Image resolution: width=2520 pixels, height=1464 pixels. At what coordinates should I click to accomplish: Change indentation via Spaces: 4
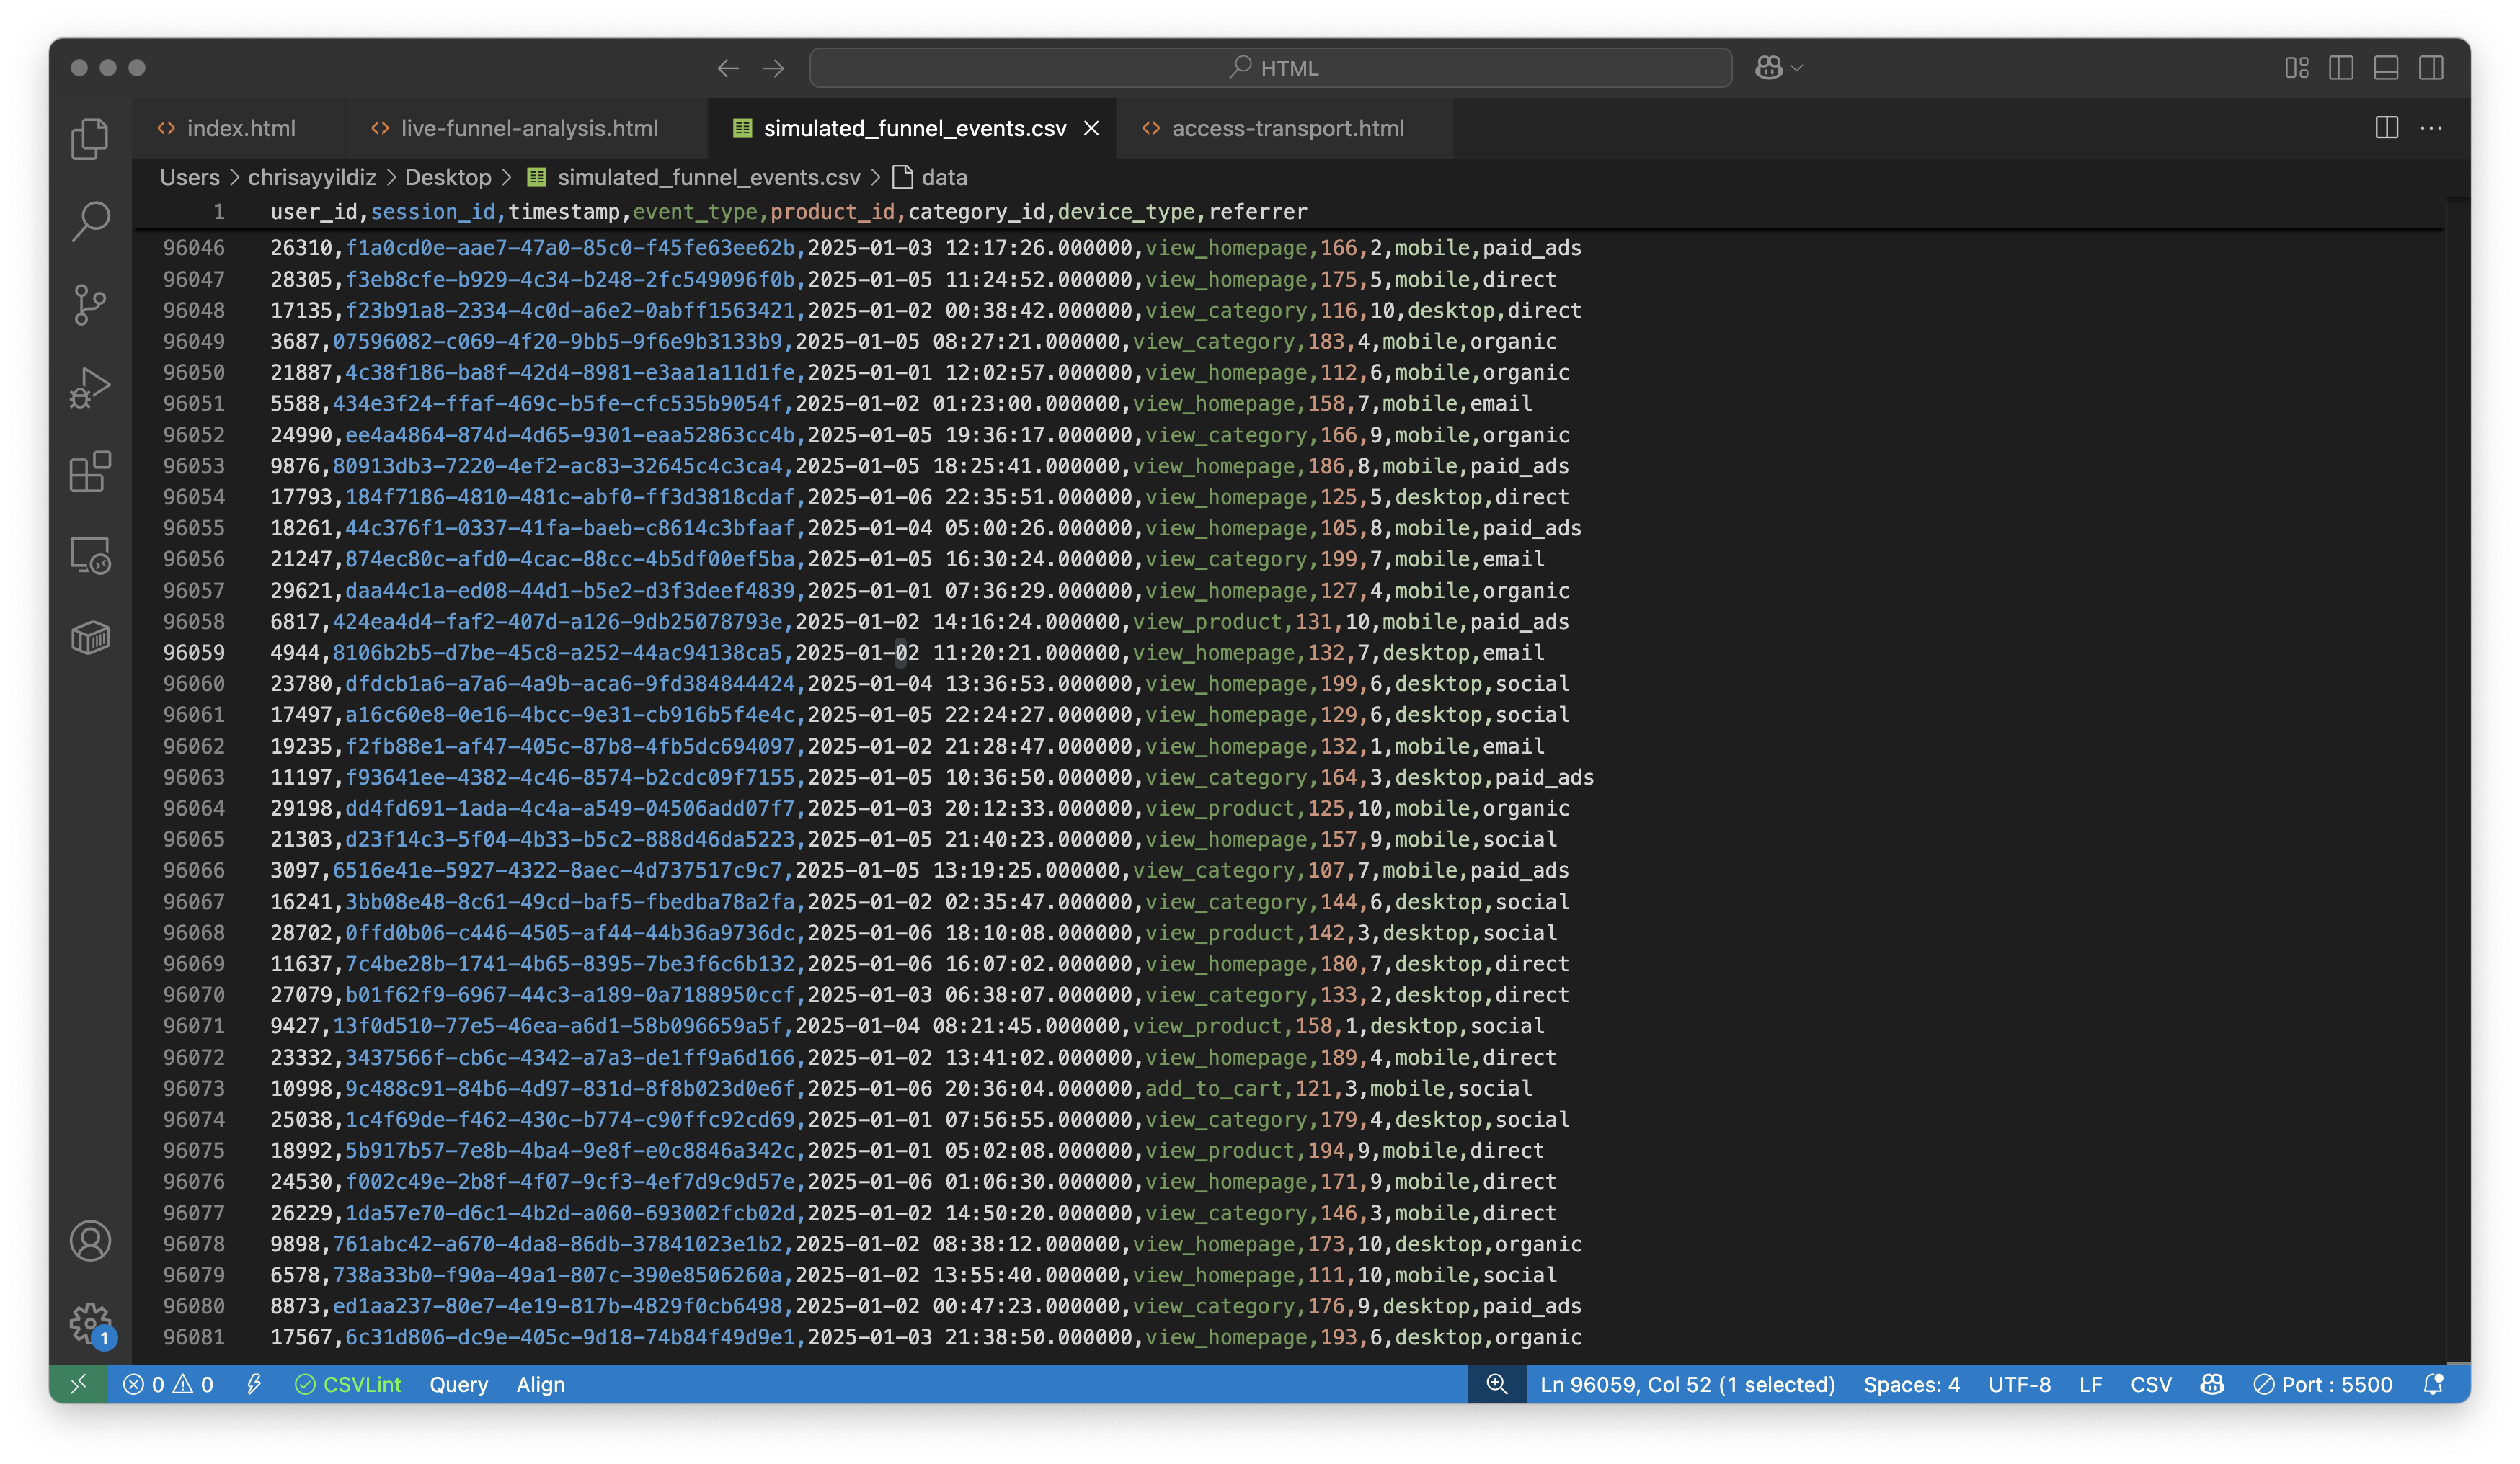(1911, 1384)
